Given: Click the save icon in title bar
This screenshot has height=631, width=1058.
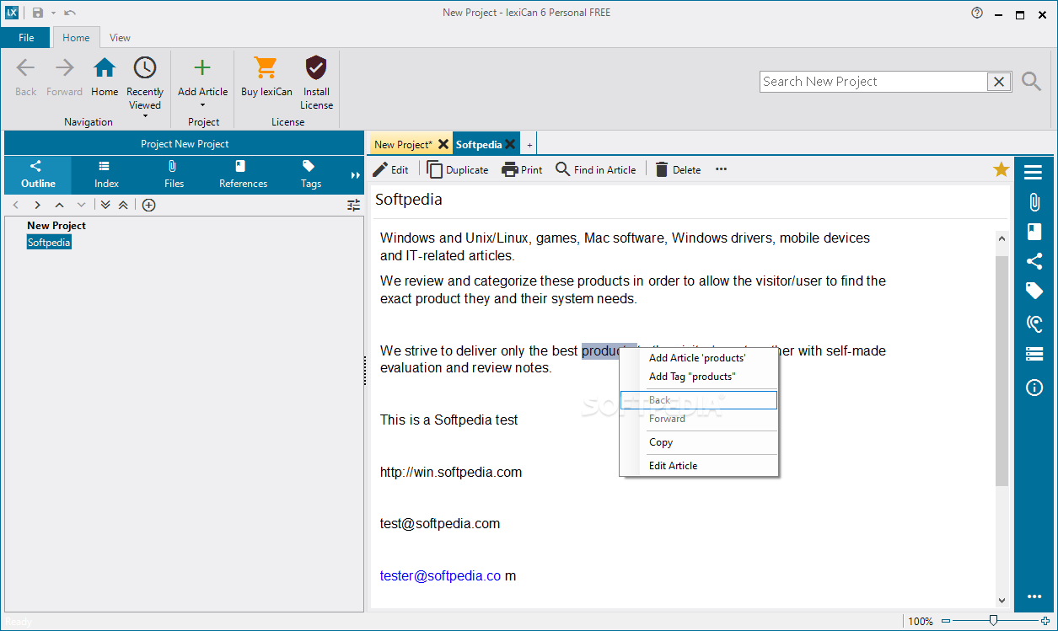Looking at the screenshot, I should click(x=38, y=13).
